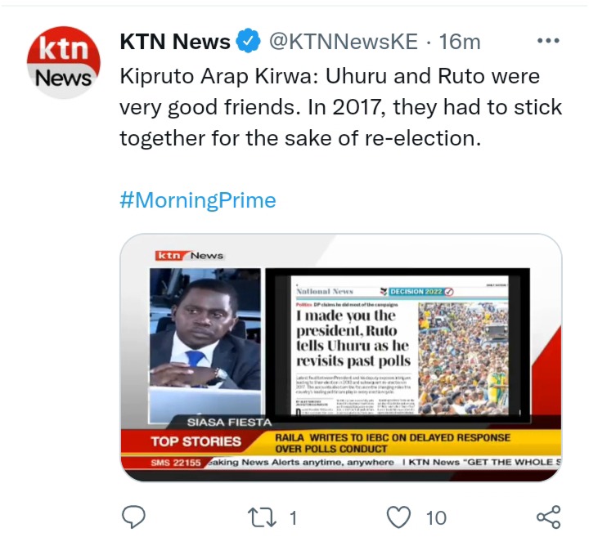
Task: Open the three-dot more options menu
Action: pos(548,40)
